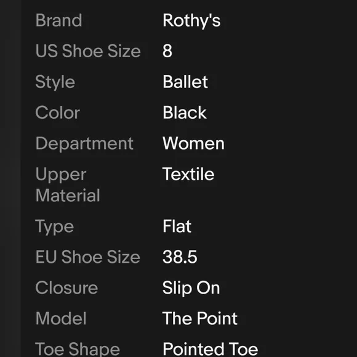The image size is (357, 357).
Task: Click the Type label
Action: pyautogui.click(x=55, y=227)
